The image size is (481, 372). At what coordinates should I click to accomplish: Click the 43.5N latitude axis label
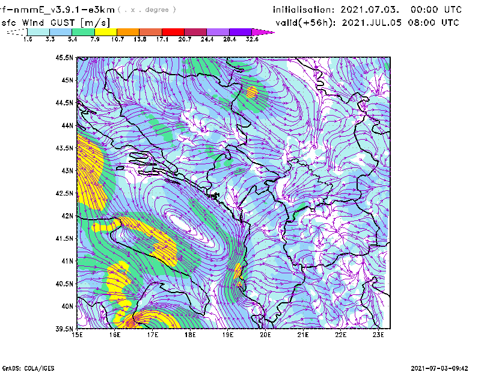click(64, 147)
